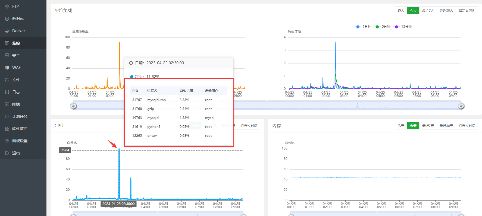Open FTP menu item

(23, 7)
